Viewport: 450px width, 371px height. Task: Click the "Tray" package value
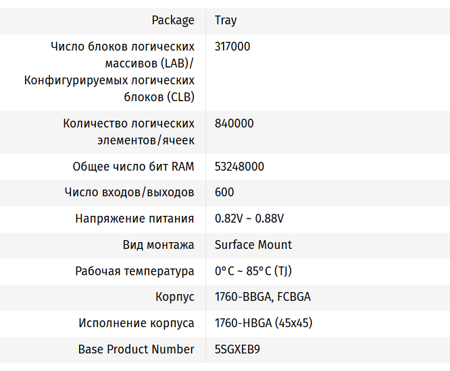pos(226,20)
